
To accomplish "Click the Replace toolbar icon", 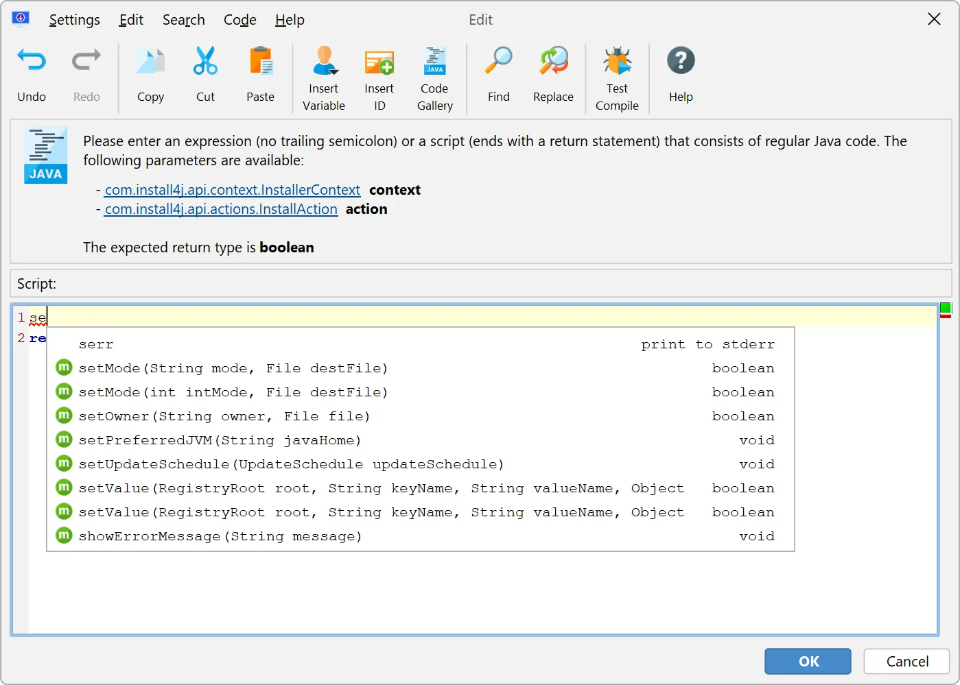I will 554,61.
